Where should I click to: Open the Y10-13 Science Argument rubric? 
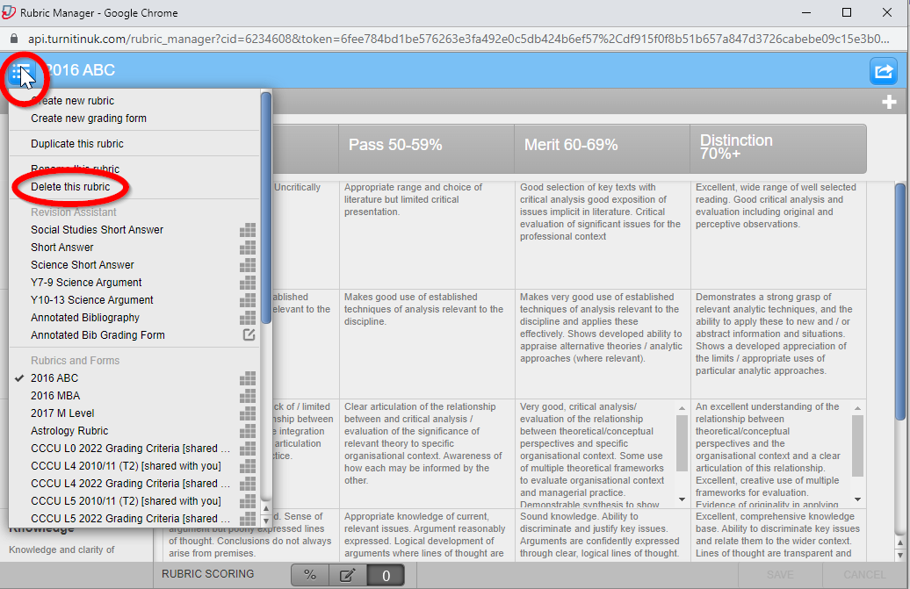[x=91, y=300]
